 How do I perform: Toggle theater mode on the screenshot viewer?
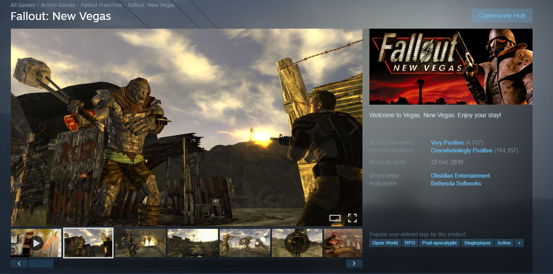pyautogui.click(x=335, y=218)
